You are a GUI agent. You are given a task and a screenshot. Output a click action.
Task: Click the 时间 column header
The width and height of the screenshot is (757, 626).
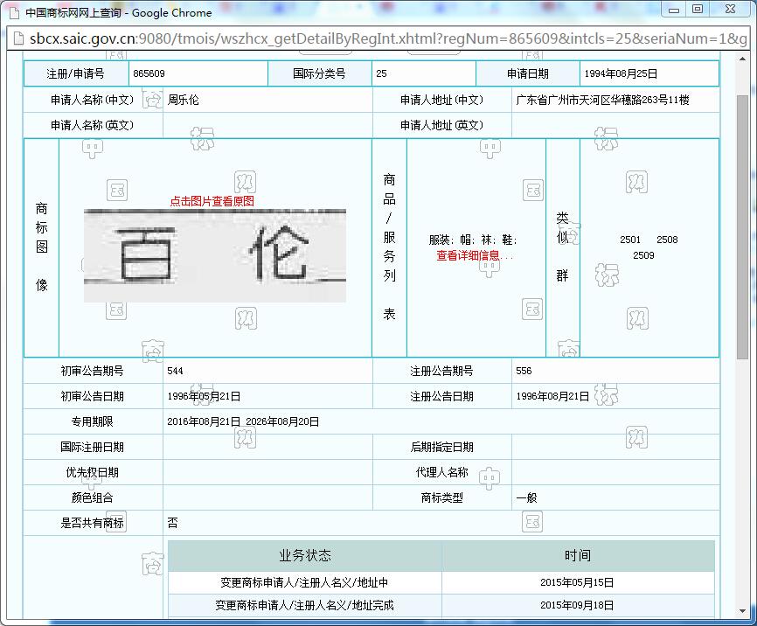[577, 556]
